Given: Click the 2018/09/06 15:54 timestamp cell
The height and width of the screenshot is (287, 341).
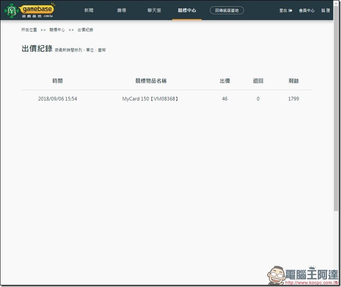Looking at the screenshot, I should (x=58, y=99).
